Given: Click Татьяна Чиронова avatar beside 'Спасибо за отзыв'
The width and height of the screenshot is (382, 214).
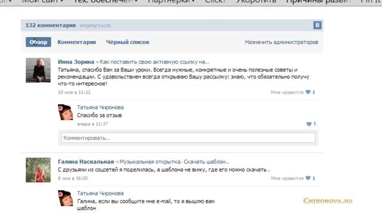Looking at the screenshot, I should coord(66,112).
